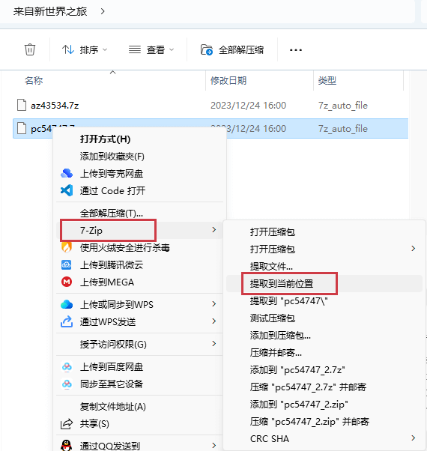This screenshot has width=427, height=451.
Task: Choose first 打开压缩包 in 7-Zip submenu
Action: click(273, 231)
